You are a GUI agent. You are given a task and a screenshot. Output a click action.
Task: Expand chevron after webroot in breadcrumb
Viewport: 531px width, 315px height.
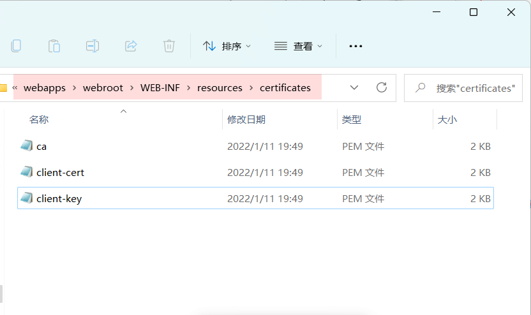(x=131, y=88)
